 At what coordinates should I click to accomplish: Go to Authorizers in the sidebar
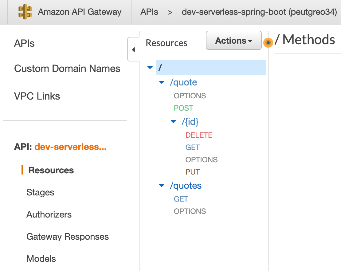point(49,214)
